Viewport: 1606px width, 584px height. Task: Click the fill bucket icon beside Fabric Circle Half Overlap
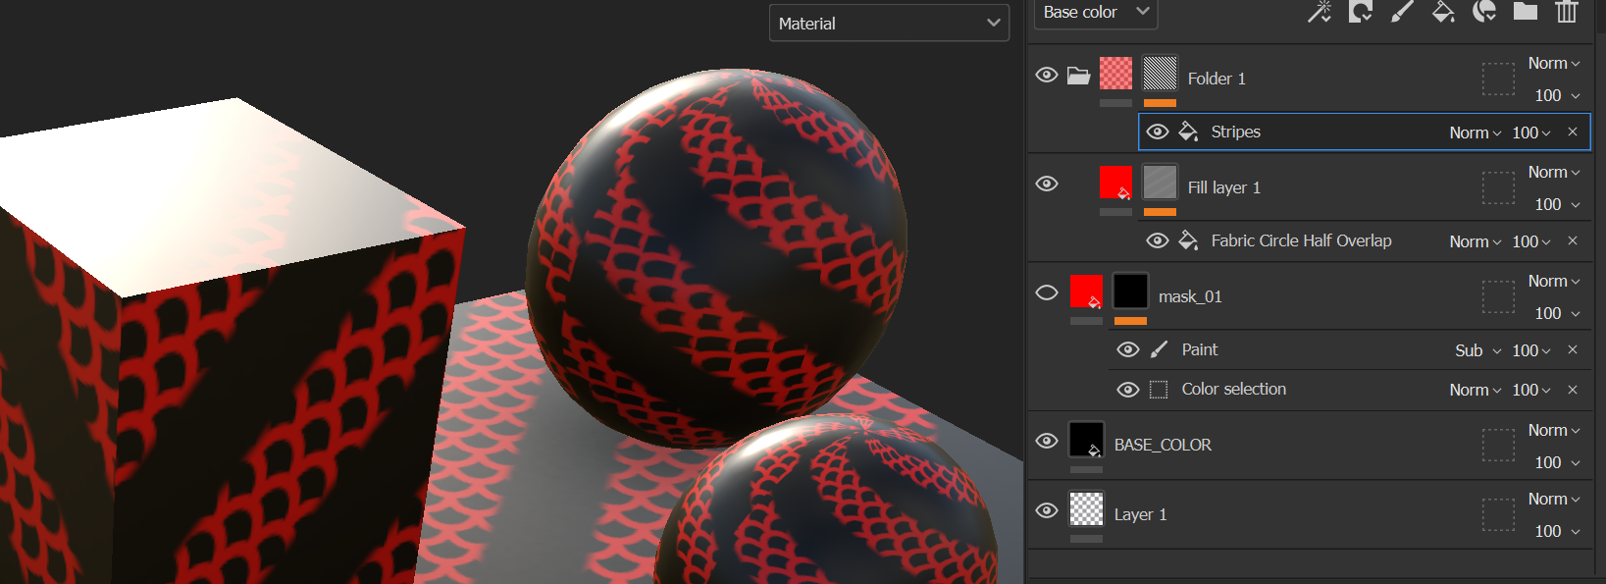click(1188, 240)
